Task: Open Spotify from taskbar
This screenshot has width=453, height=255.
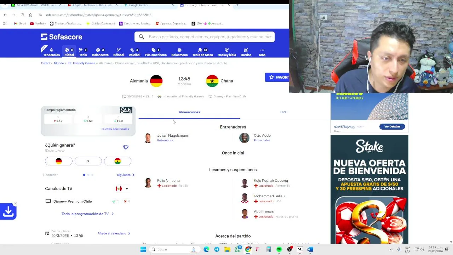Action: click(279, 249)
